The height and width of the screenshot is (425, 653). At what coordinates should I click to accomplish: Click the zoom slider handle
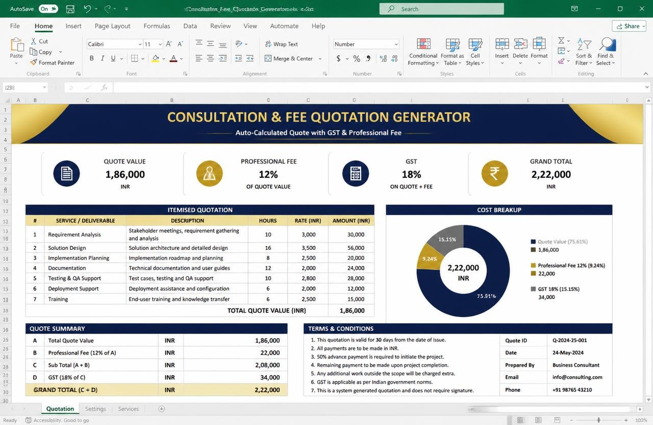click(x=599, y=420)
